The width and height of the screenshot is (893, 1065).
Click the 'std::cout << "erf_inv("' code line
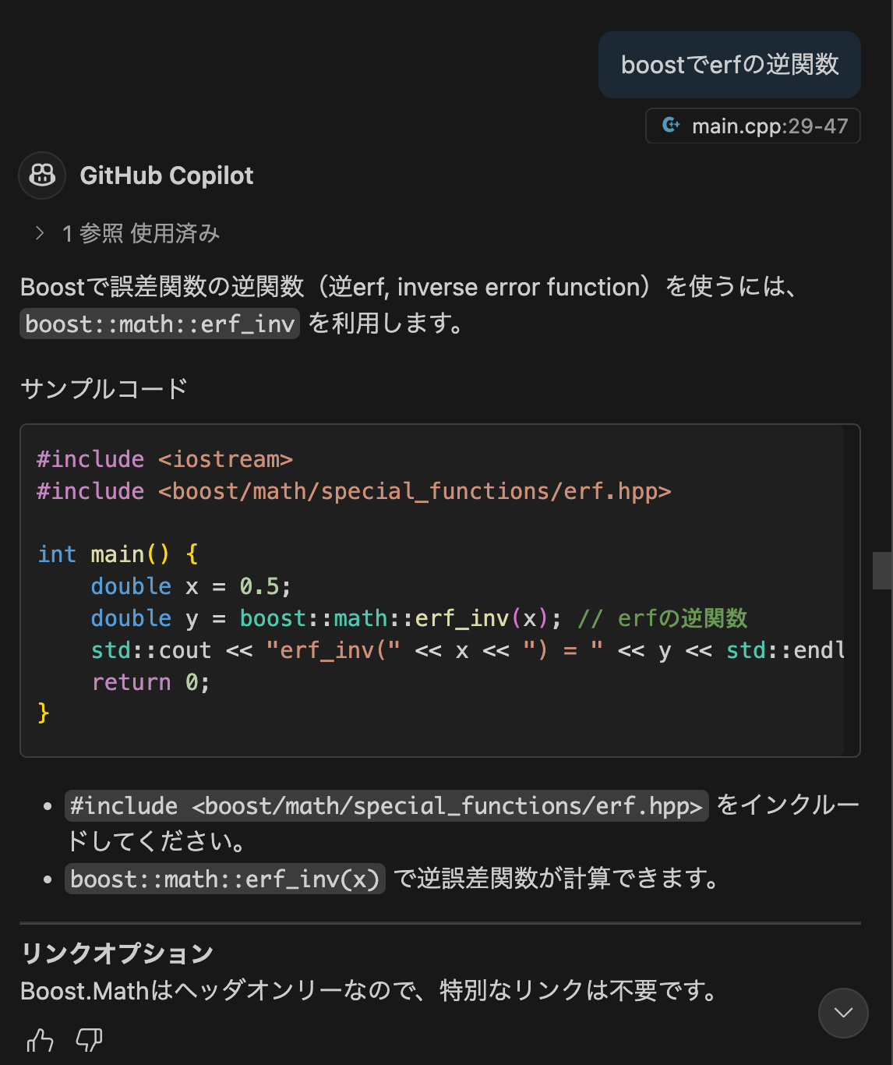coord(468,650)
